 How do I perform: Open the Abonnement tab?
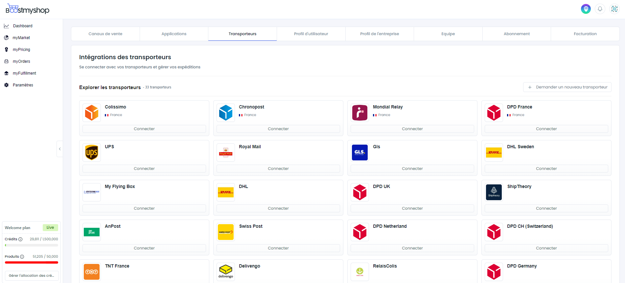tap(517, 34)
